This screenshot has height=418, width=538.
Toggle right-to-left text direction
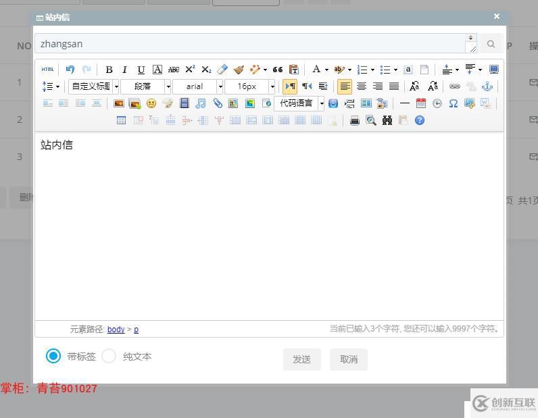(x=307, y=86)
